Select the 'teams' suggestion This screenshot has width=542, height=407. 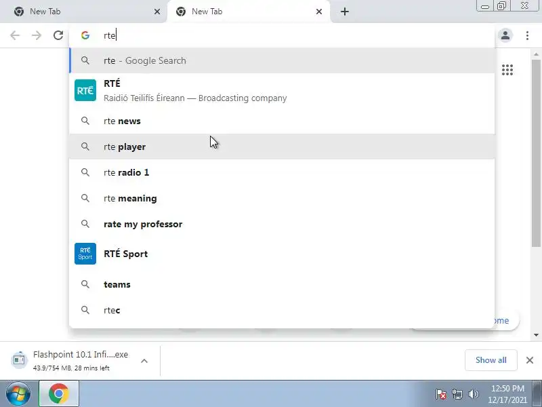[282, 284]
